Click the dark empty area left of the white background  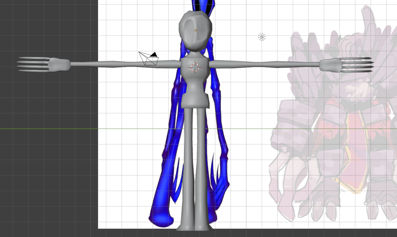click(x=47, y=171)
